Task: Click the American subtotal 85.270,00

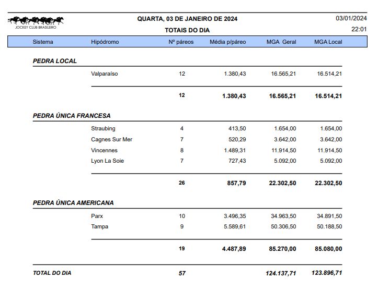Action: click(x=282, y=249)
